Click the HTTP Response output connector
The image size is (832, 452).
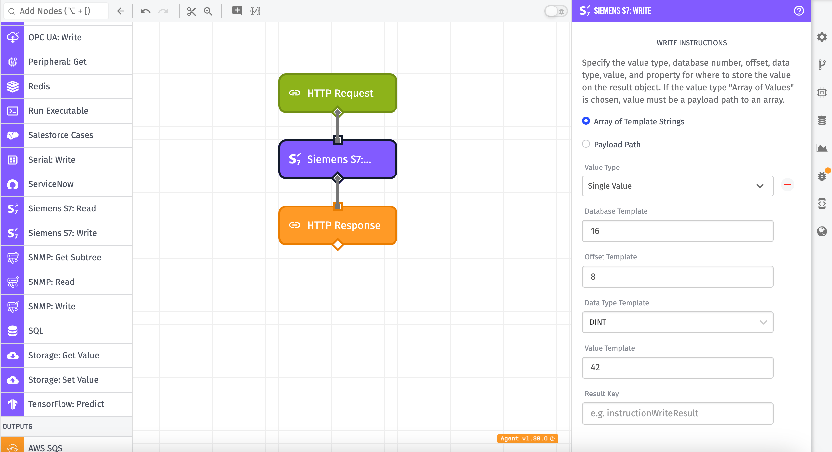click(x=337, y=245)
